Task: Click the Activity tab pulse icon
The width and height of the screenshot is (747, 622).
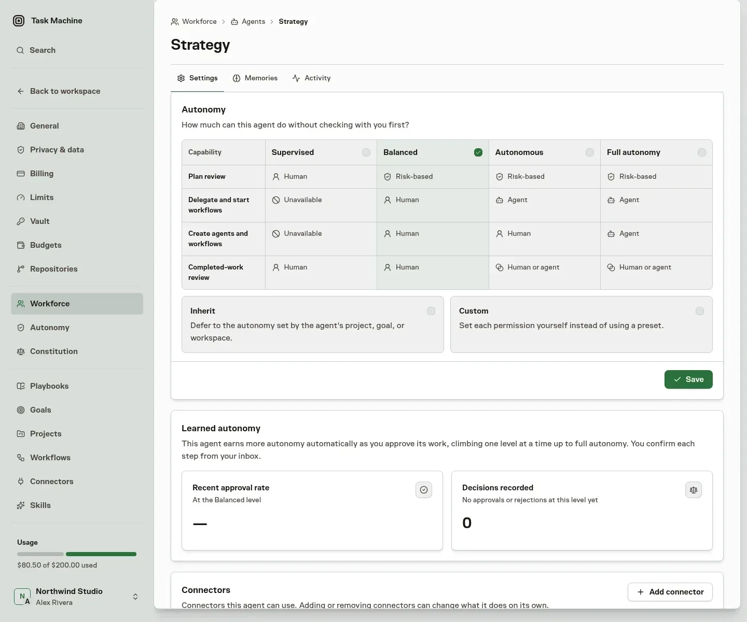Action: (x=296, y=78)
